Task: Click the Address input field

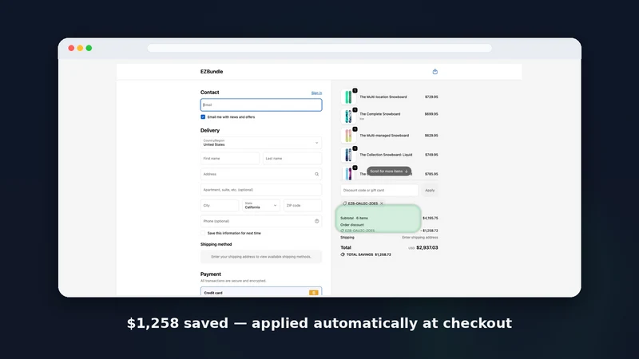Action: [x=261, y=174]
